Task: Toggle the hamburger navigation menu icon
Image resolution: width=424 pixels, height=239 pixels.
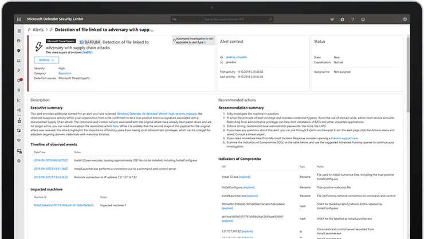Action: coord(19,31)
